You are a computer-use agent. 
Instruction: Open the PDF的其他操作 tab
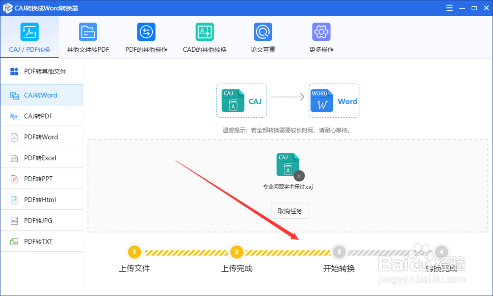point(146,37)
